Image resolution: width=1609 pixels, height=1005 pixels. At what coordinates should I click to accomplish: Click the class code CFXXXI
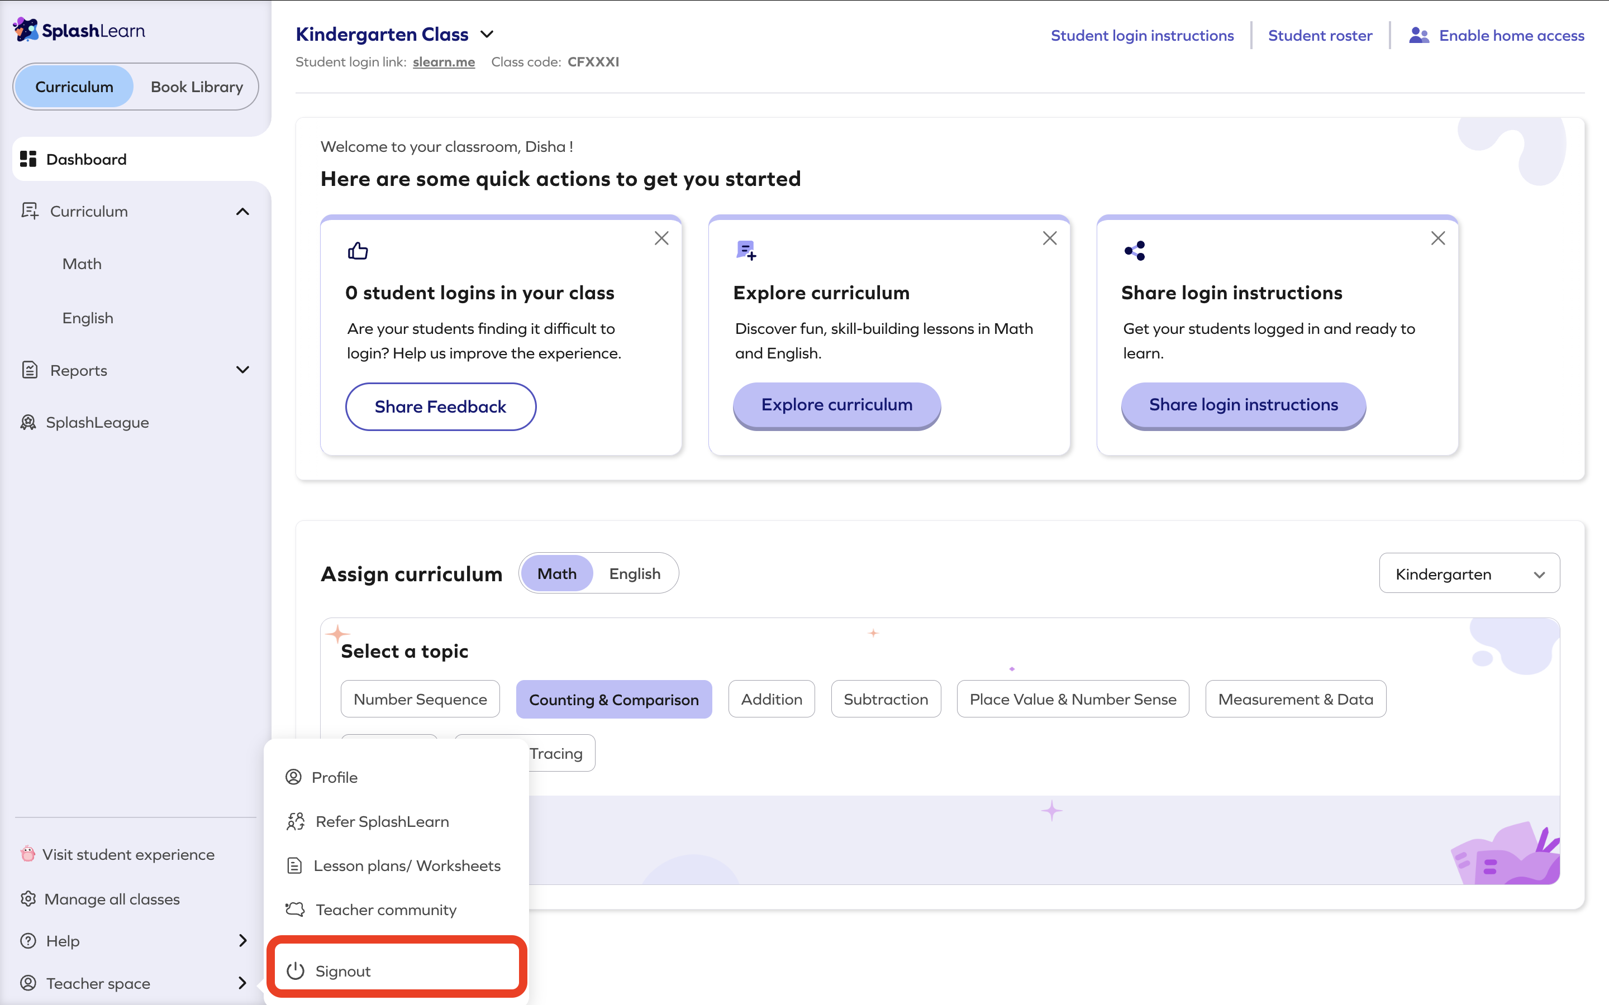point(593,62)
